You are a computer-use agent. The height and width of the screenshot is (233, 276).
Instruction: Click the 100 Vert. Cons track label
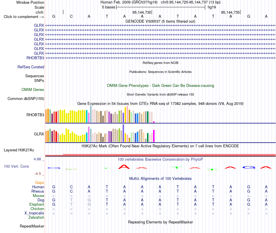[16, 166]
